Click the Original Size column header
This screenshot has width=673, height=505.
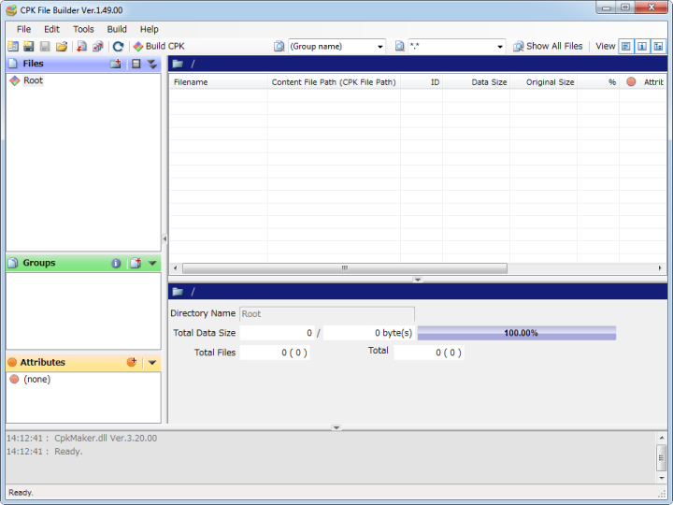pyautogui.click(x=543, y=82)
